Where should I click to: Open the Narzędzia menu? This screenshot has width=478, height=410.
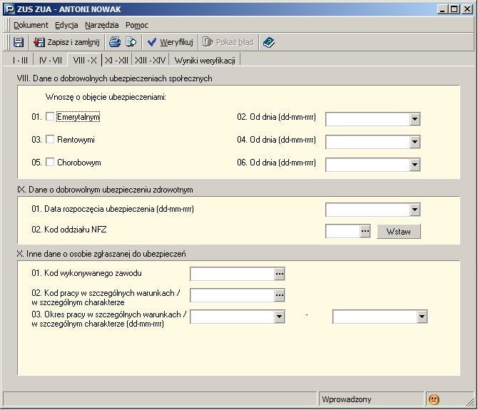102,25
